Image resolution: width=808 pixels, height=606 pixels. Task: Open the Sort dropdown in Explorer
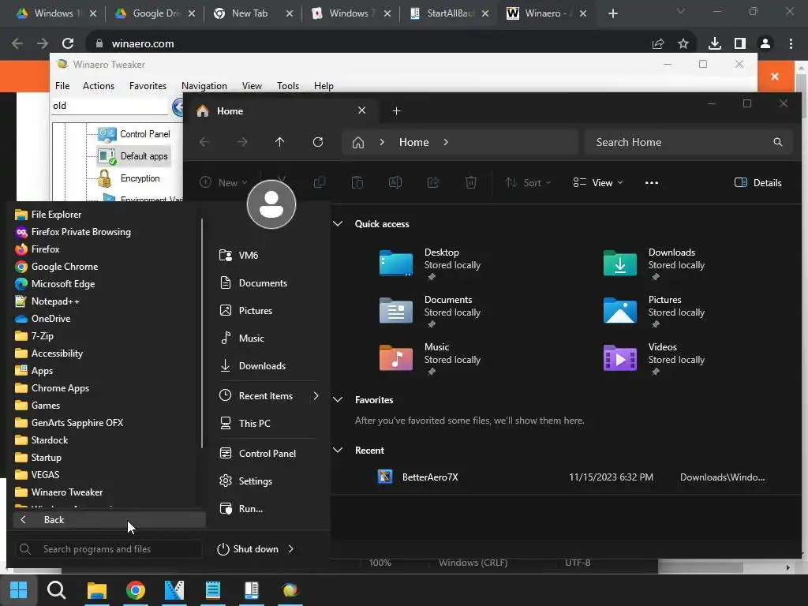pyautogui.click(x=528, y=182)
